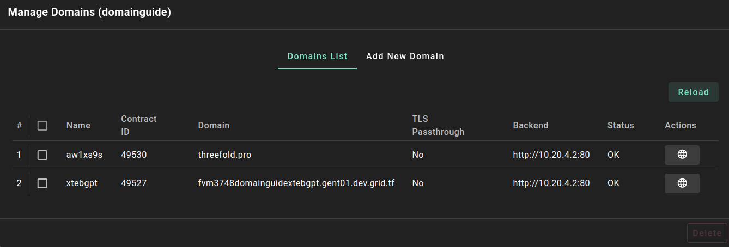The image size is (729, 247).
Task: Check the box for the aw1xs9s row
Action: 42,155
